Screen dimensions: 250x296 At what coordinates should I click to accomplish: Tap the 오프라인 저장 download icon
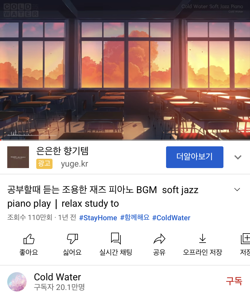203,238
